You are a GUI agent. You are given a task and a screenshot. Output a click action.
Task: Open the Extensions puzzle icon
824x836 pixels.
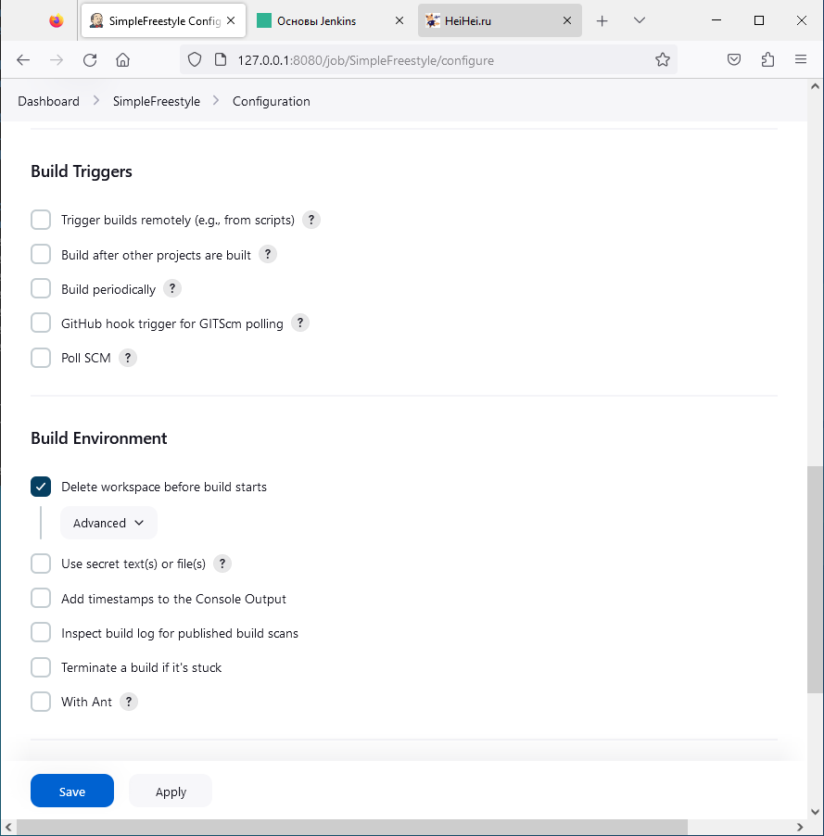[767, 59]
